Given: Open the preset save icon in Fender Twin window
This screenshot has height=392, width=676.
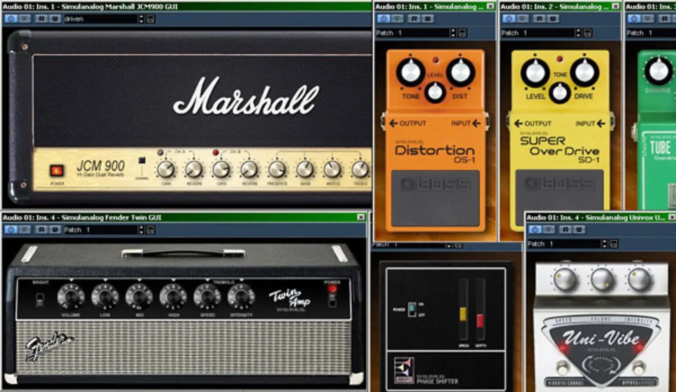Looking at the screenshot, I should (151, 230).
